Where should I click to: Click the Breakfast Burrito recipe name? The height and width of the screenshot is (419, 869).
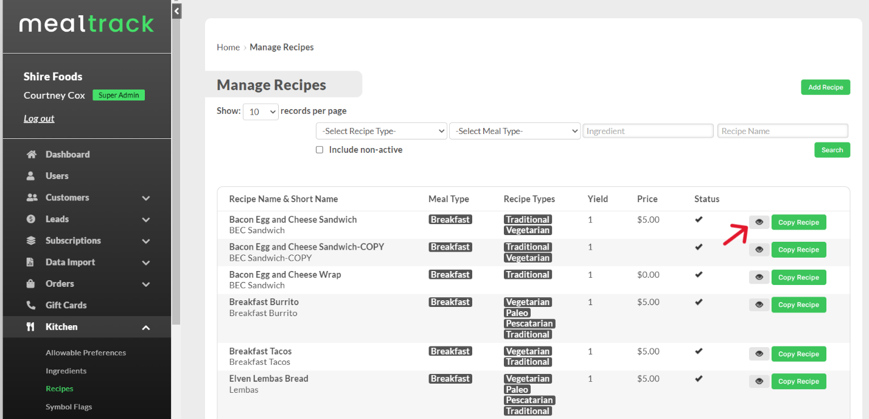point(264,302)
